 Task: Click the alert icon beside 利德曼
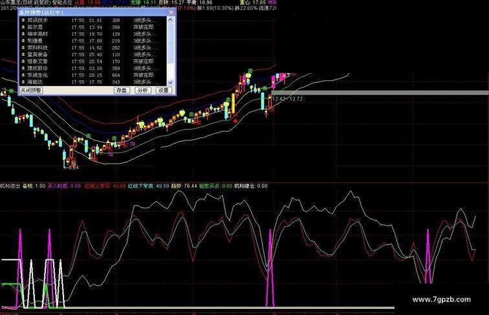(23, 41)
